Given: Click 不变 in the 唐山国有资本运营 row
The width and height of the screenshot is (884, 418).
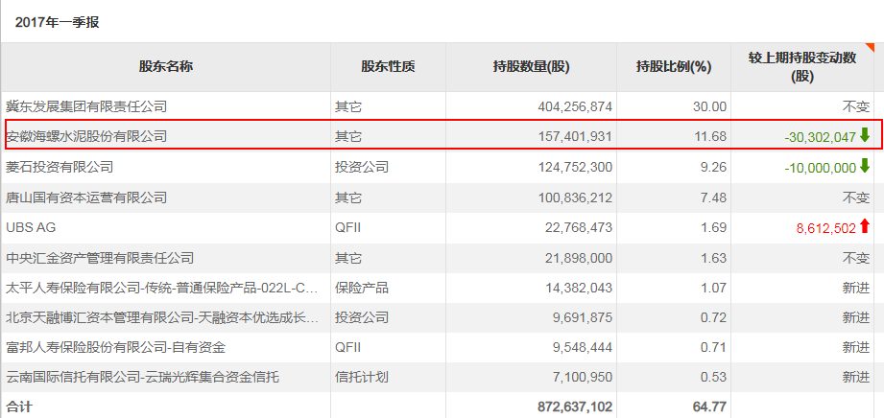Looking at the screenshot, I should (856, 197).
